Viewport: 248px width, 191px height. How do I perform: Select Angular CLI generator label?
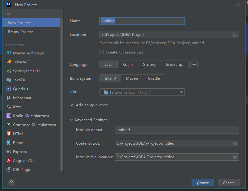[x=24, y=161]
